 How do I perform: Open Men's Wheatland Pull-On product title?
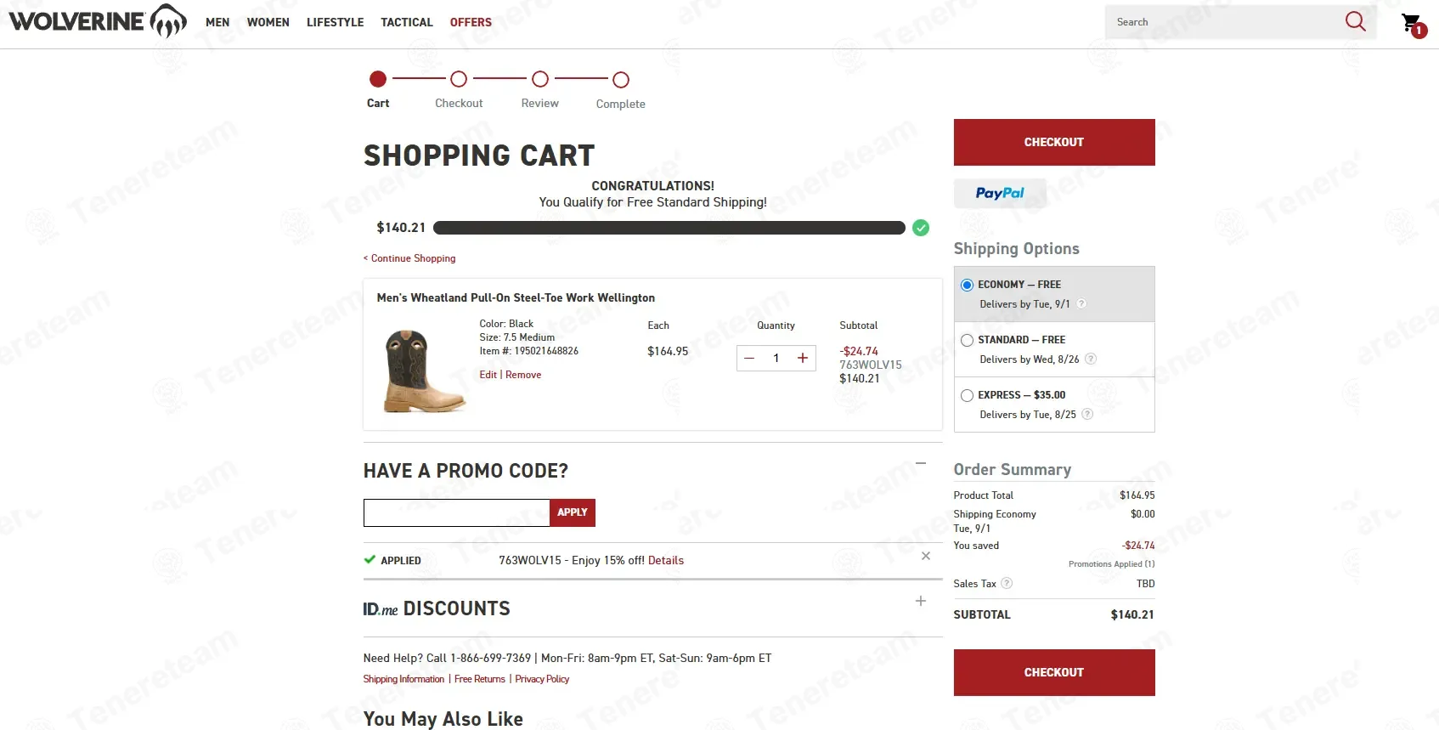516,297
